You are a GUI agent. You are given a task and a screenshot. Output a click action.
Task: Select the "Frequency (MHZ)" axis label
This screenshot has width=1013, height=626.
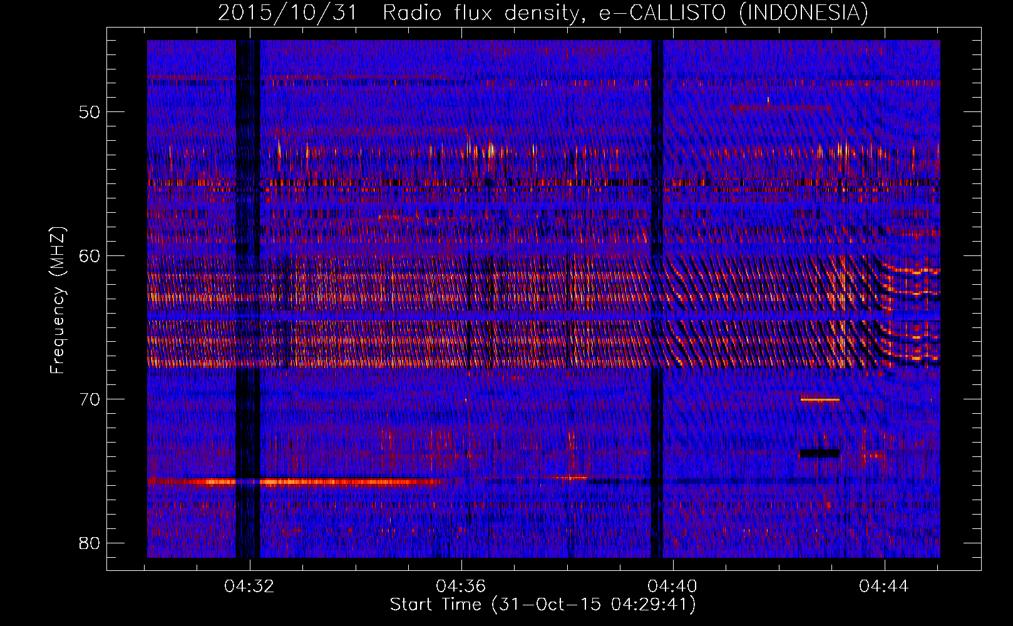click(x=58, y=300)
